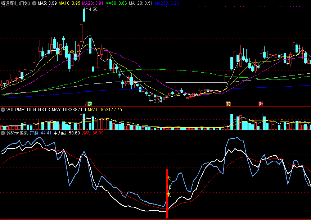Screen dimensions: 311x220
Task: Click the 趋势: 66.89 value
Action: coord(93,133)
